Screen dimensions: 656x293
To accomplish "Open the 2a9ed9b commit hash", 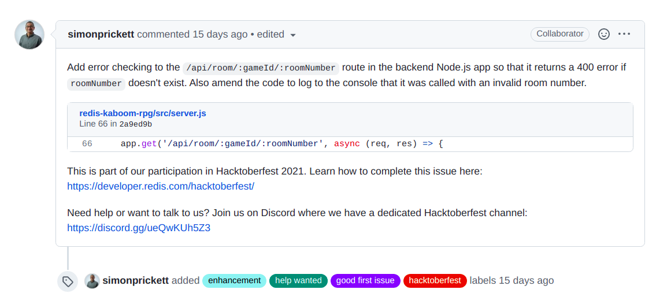I will click(x=136, y=124).
